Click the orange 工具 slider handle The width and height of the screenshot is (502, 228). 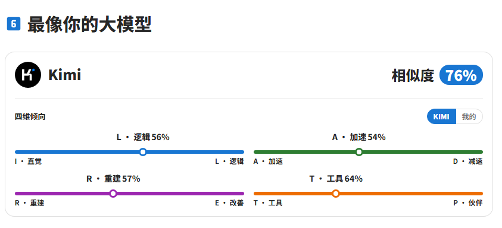(336, 194)
